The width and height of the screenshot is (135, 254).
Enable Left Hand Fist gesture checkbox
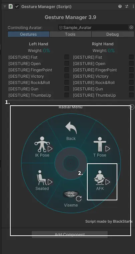click(x=67, y=57)
